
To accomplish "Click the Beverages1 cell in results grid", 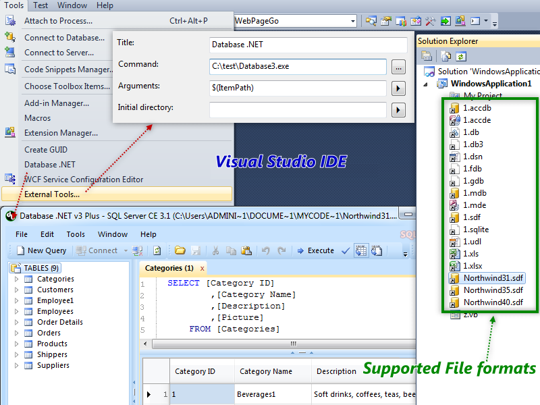I will point(273,394).
